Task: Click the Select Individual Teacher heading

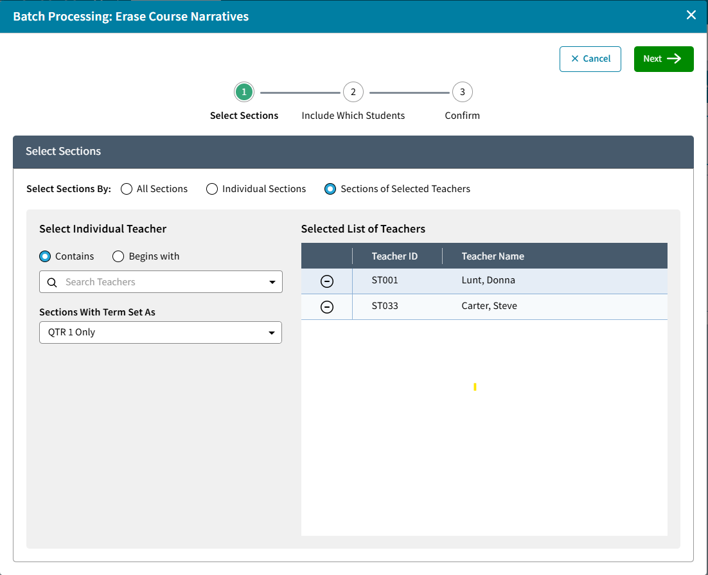Action: pyautogui.click(x=103, y=229)
